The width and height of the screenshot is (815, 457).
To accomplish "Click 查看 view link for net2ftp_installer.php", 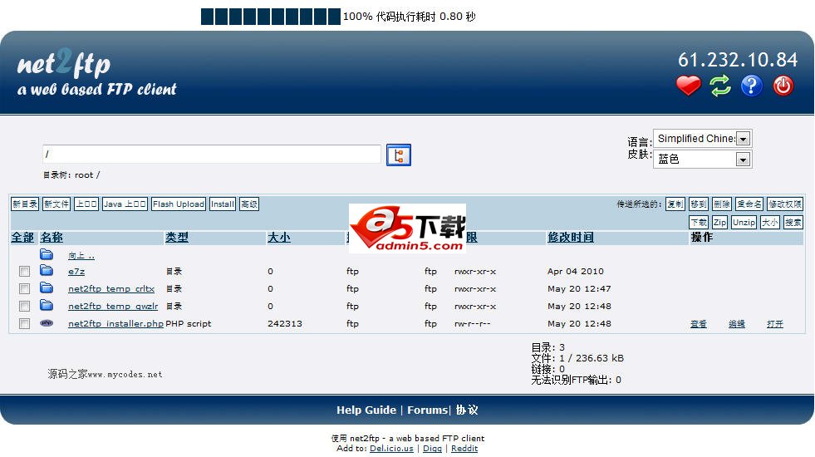I will (699, 324).
